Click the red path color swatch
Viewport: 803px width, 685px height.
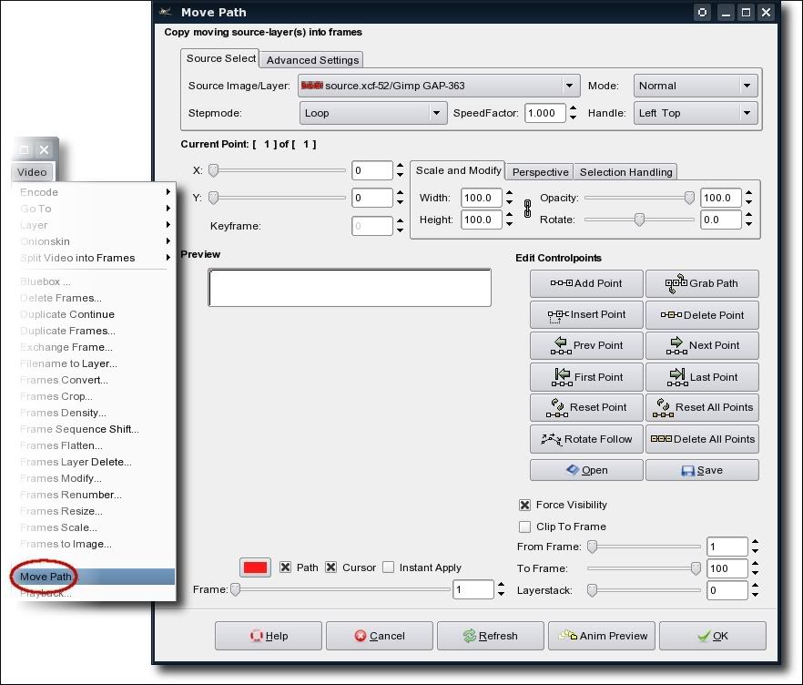click(255, 567)
